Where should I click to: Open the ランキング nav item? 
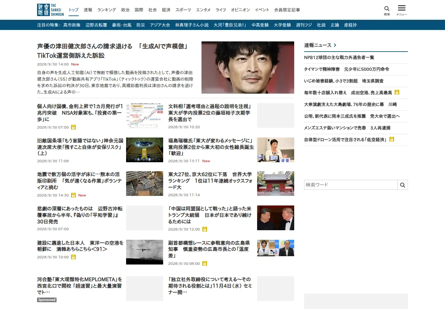pos(107,10)
